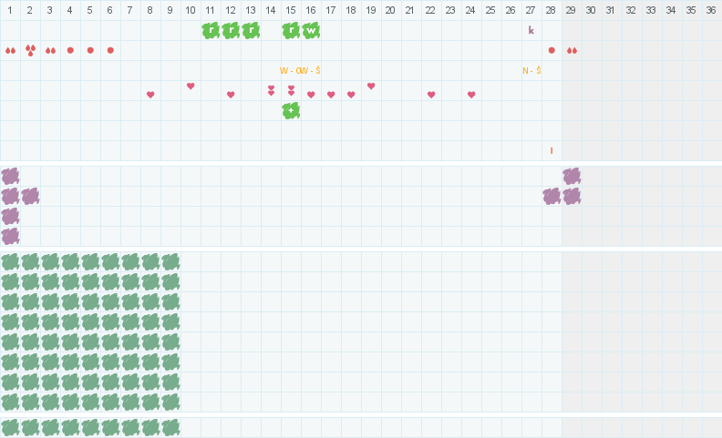Viewport: 722px width, 438px height.
Task: Select the raised heart on day 19
Action: click(x=371, y=86)
